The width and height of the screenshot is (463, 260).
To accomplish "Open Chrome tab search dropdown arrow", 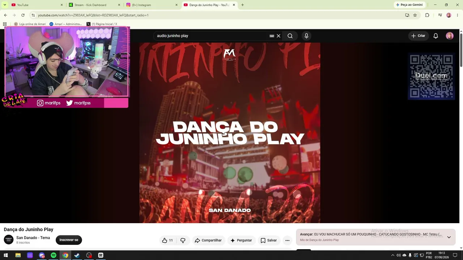I will click(x=5, y=5).
